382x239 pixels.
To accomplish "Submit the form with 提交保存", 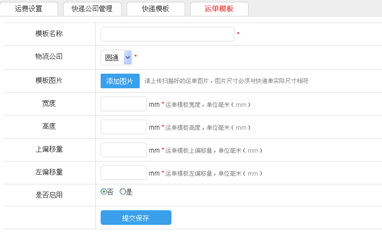I will coord(136,218).
